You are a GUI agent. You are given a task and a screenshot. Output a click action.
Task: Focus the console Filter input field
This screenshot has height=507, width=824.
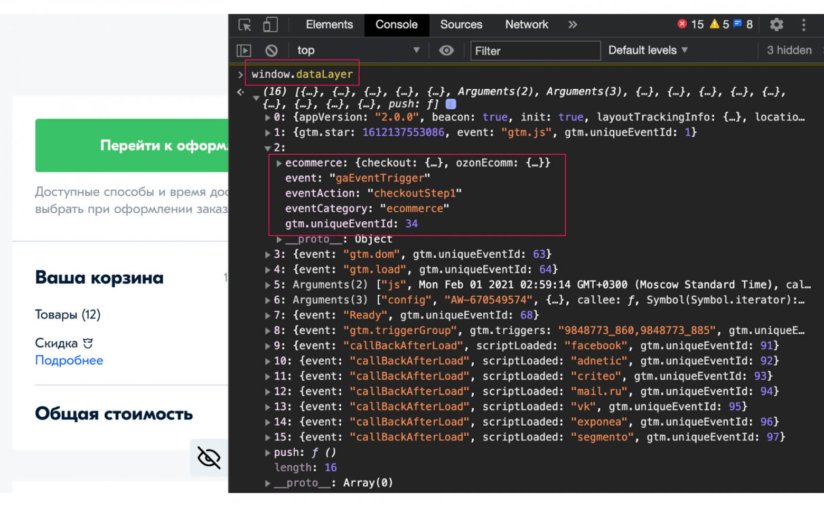pos(535,51)
